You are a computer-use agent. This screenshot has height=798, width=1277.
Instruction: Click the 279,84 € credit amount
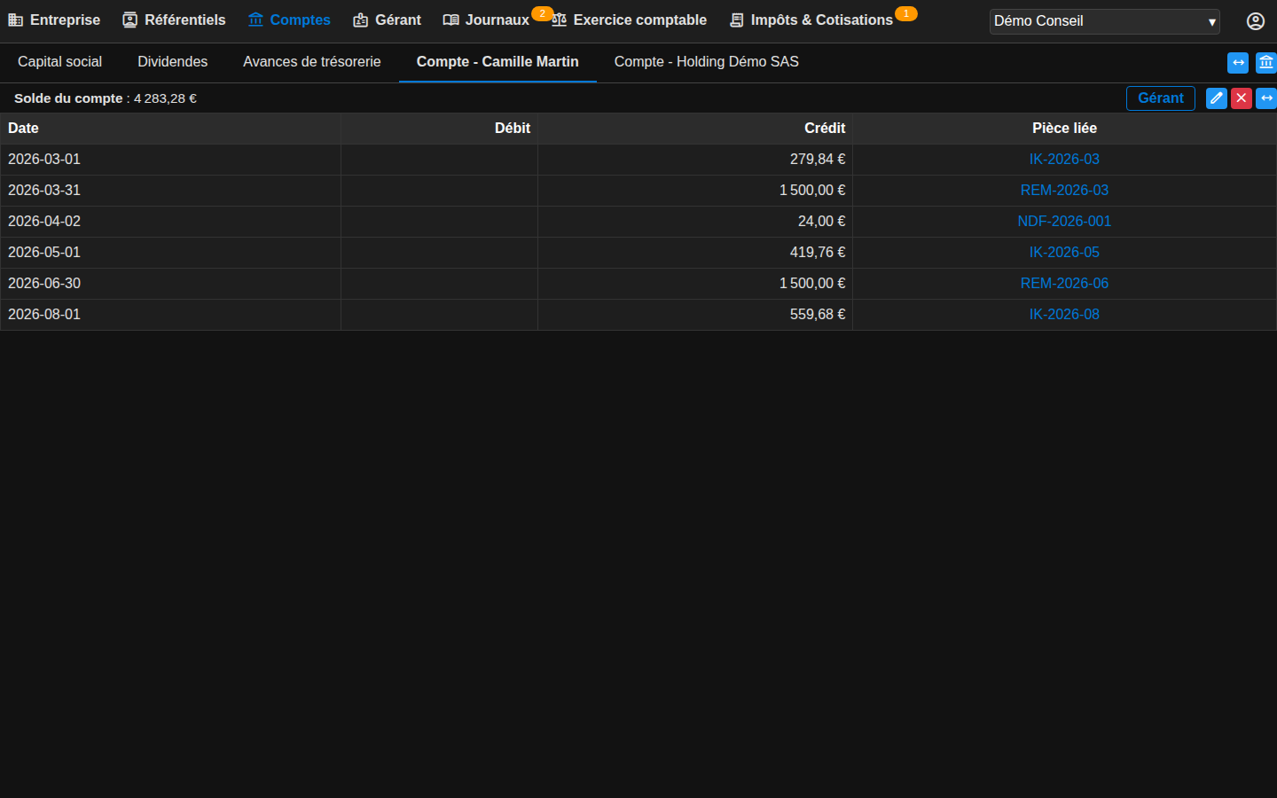tap(818, 160)
